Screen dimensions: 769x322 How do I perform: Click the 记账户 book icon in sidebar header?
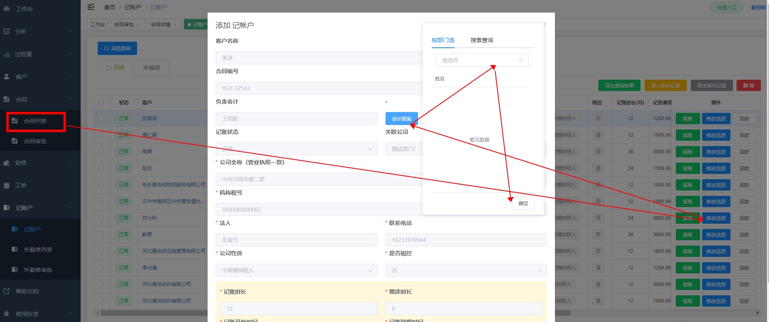coord(6,208)
